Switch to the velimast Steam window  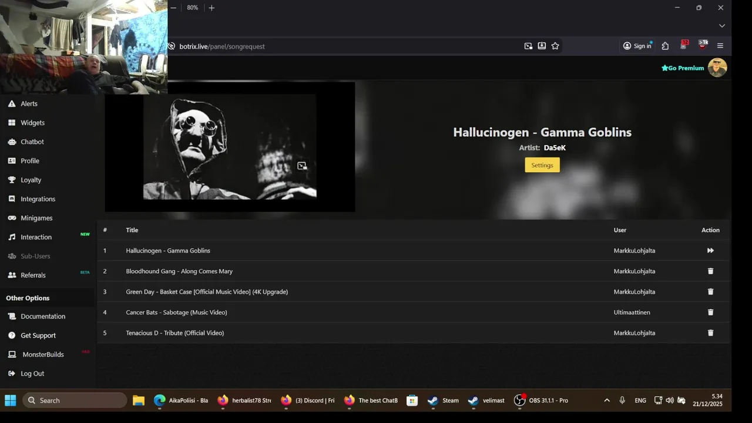[x=486, y=401]
